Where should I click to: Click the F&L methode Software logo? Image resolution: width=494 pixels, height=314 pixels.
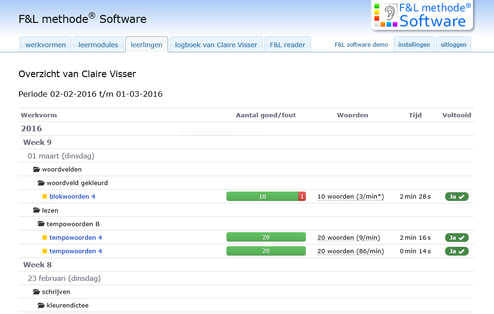click(422, 15)
